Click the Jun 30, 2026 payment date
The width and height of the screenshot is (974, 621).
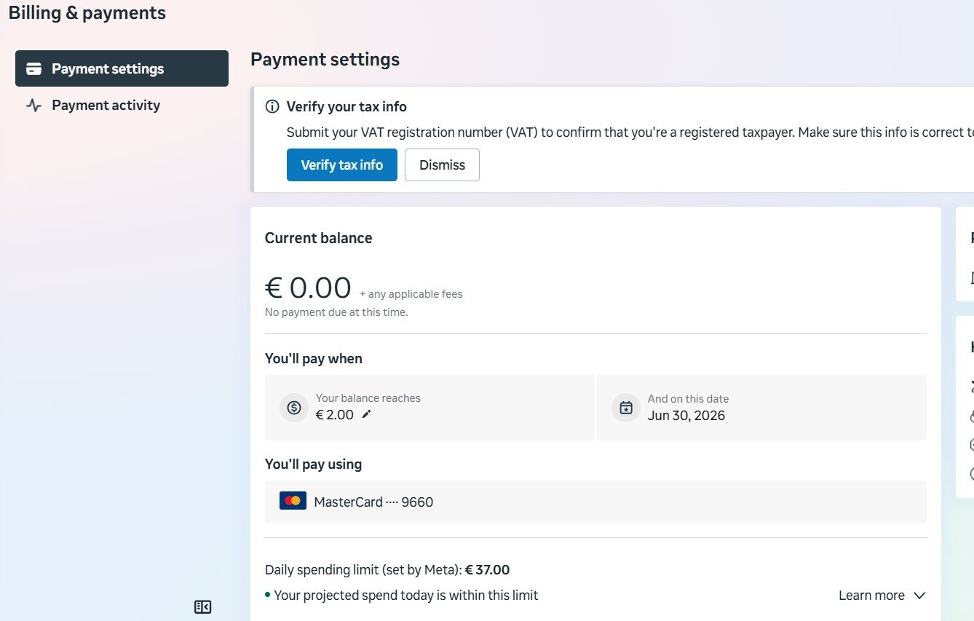686,416
